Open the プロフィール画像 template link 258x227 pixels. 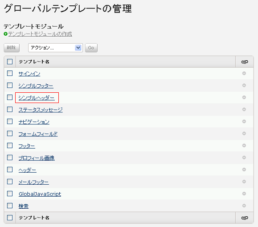click(x=37, y=158)
